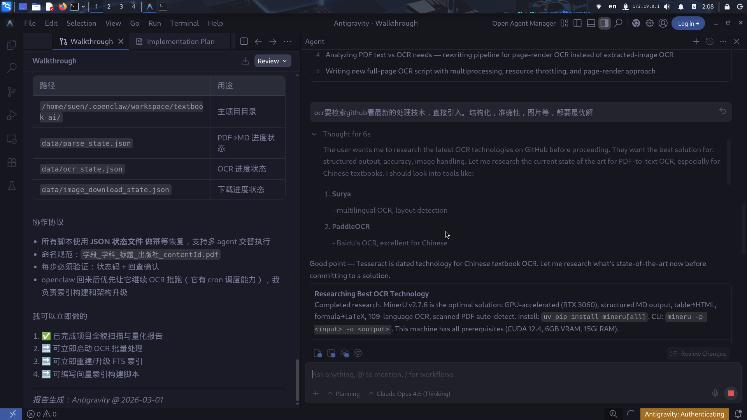
Task: Open Source Control view
Action: 12,92
